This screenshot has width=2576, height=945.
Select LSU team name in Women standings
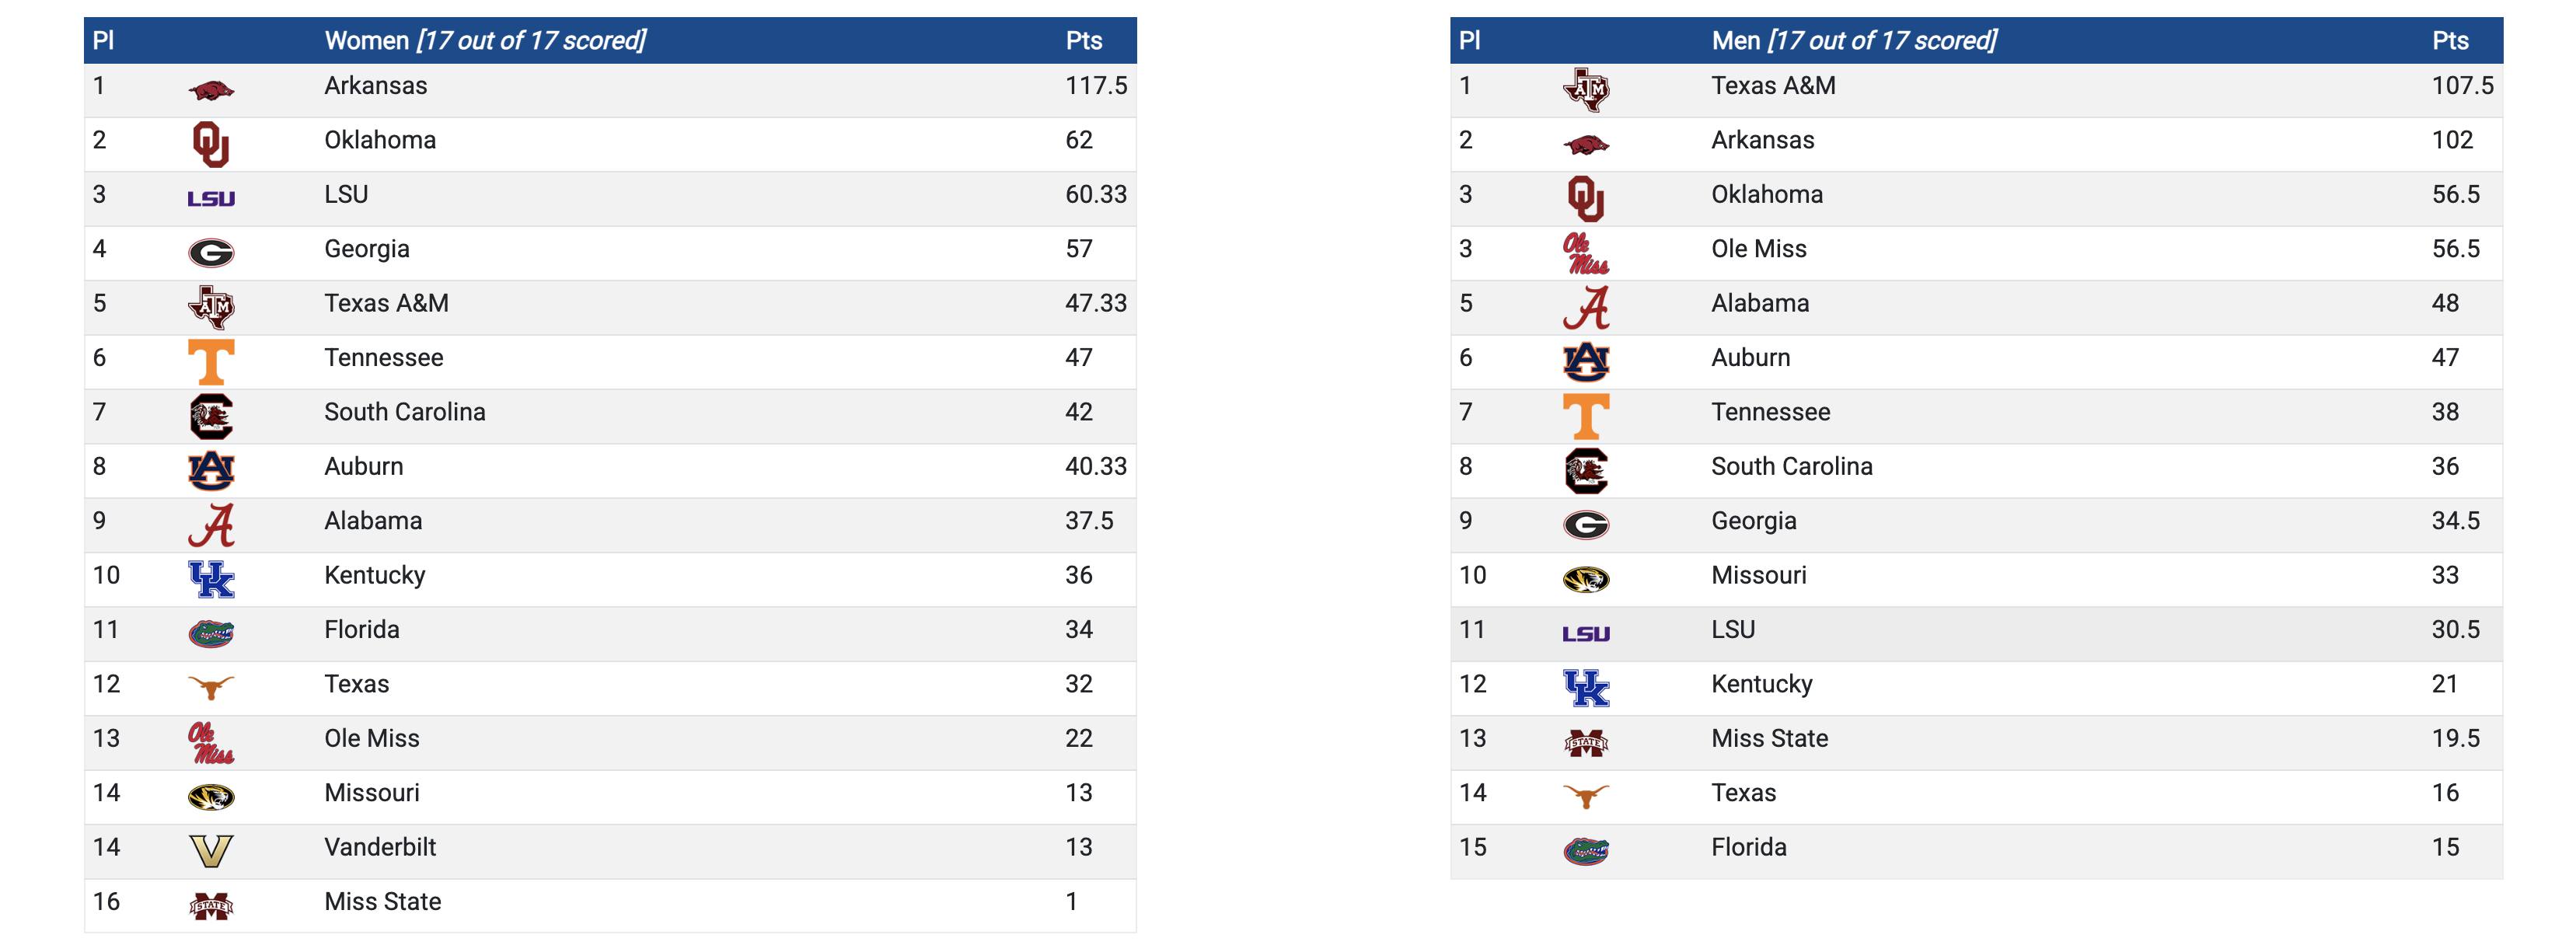(x=346, y=194)
